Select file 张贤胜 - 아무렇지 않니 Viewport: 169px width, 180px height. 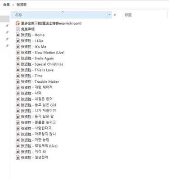coord(38,134)
